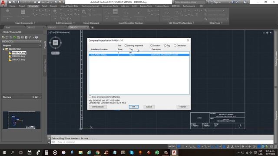
Task: Click in the command line input field
Action: pyautogui.click(x=162, y=142)
